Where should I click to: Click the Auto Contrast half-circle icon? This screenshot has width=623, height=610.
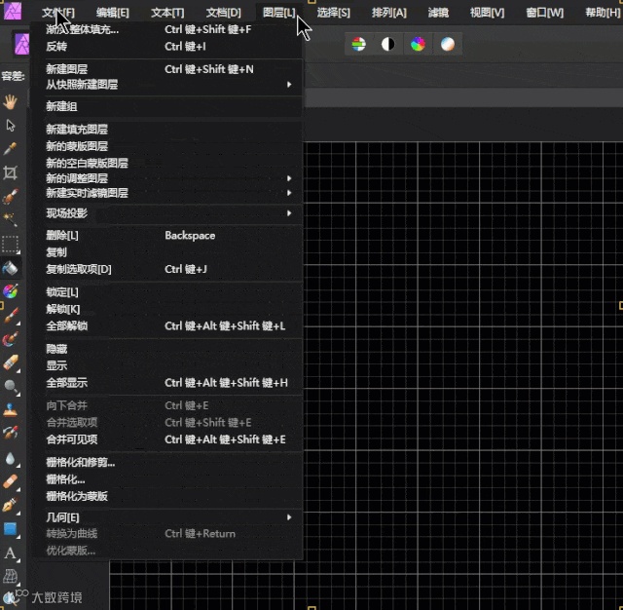[388, 44]
